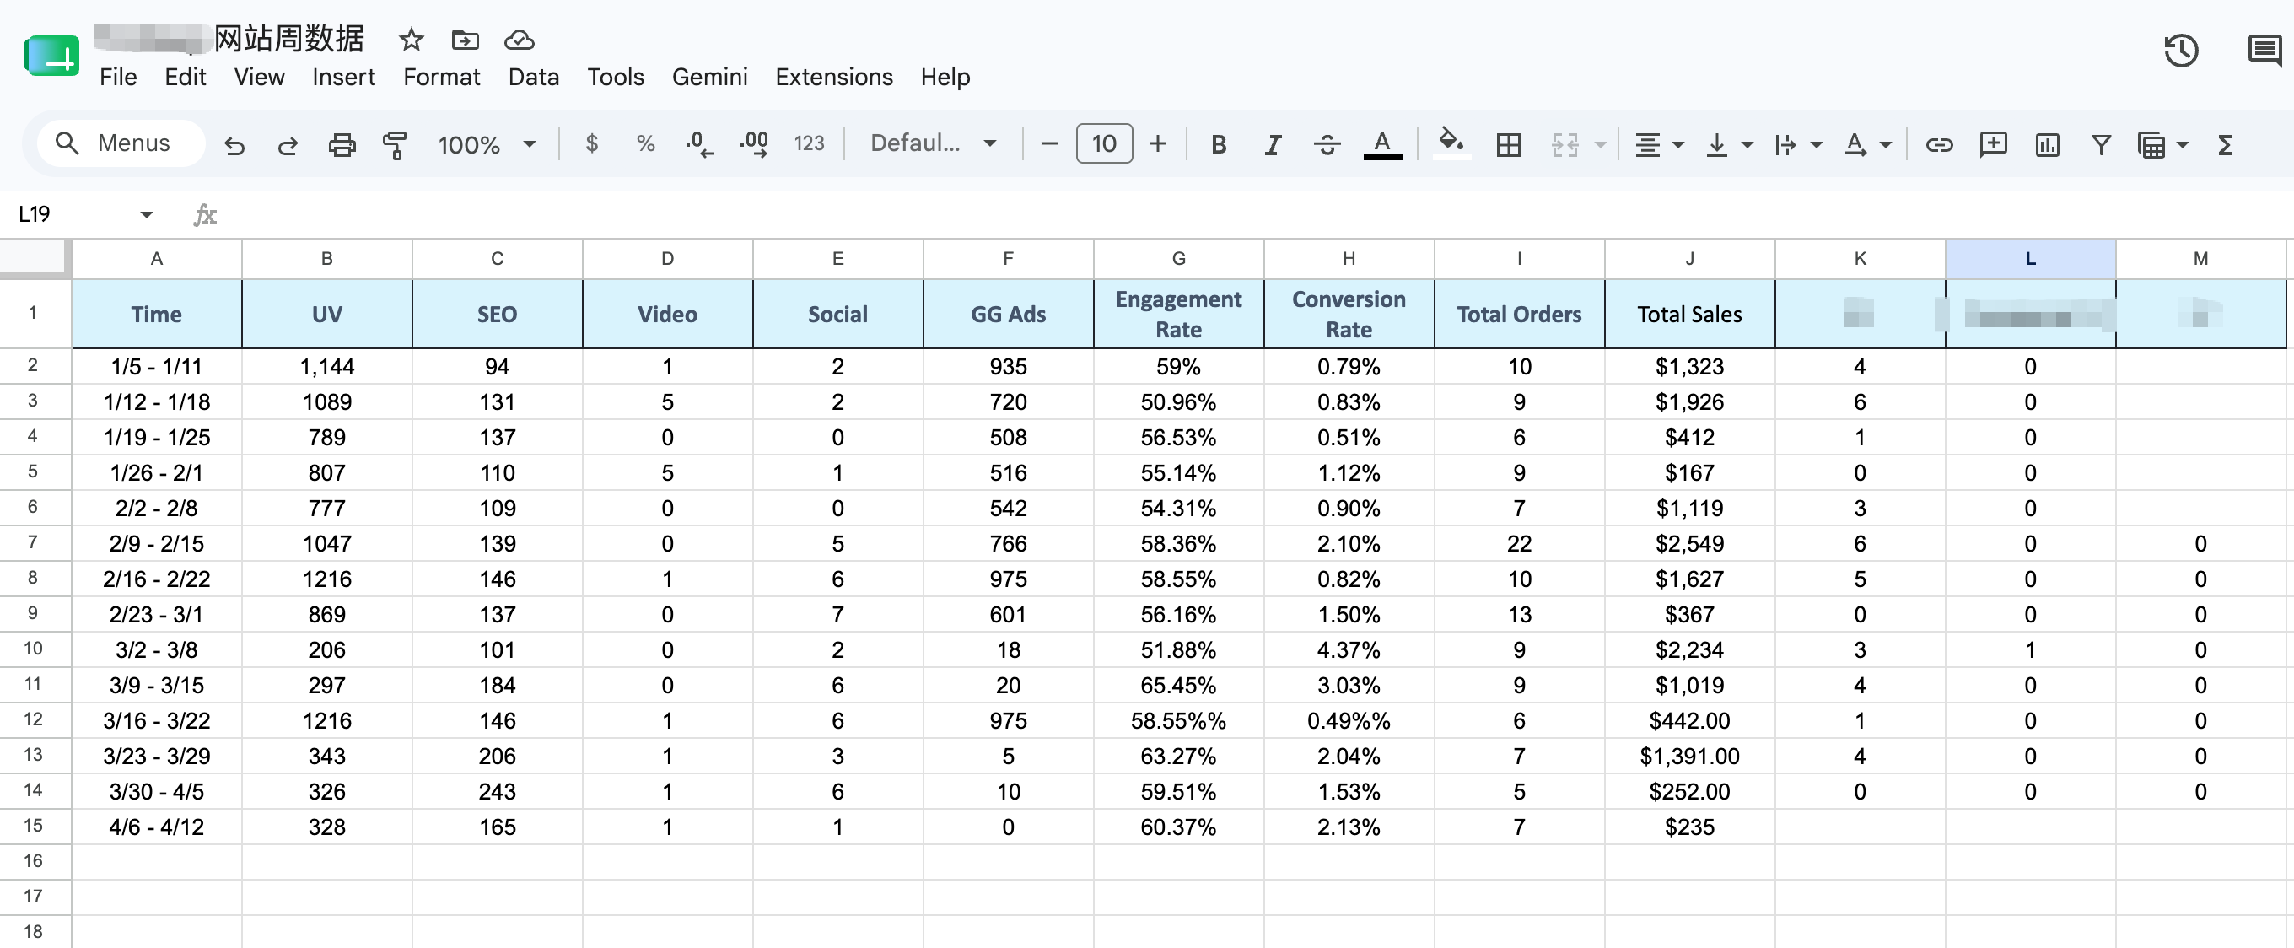
Task: Increase font size with plus button
Action: 1157,143
